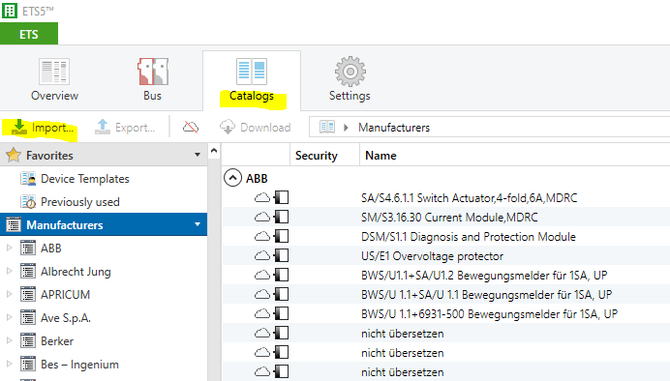Expand the APRICUM tree node
Viewport: 670px width, 381px height.
(x=9, y=294)
